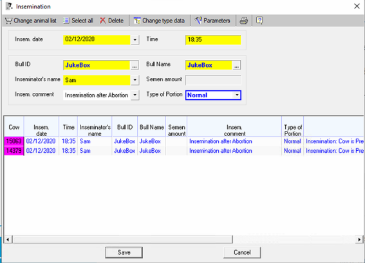Click the horizontal scrollbar right arrow
365x263 pixels.
pyautogui.click(x=359, y=239)
